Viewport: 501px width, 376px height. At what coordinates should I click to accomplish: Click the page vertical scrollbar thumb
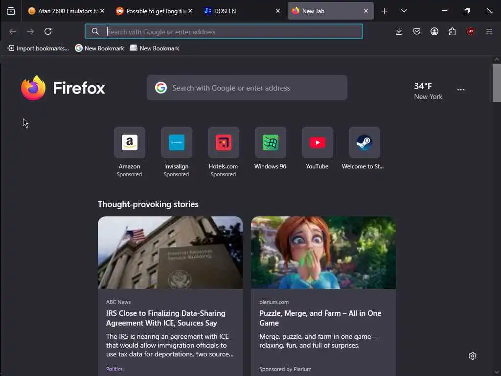click(x=497, y=82)
